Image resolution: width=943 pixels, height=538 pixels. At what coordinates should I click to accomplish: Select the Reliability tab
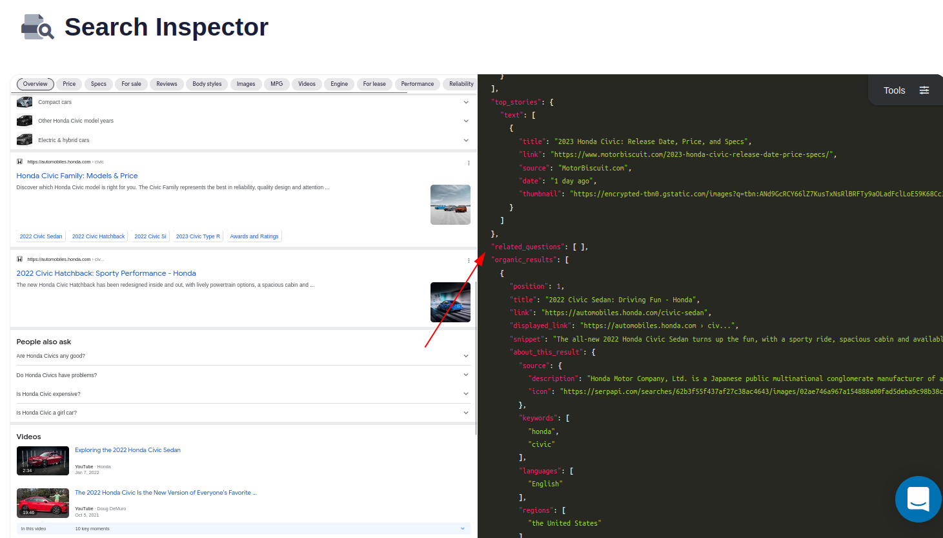click(x=460, y=83)
